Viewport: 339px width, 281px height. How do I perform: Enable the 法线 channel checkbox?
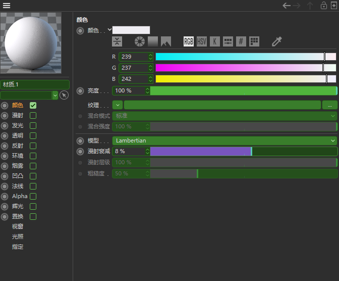(33, 186)
